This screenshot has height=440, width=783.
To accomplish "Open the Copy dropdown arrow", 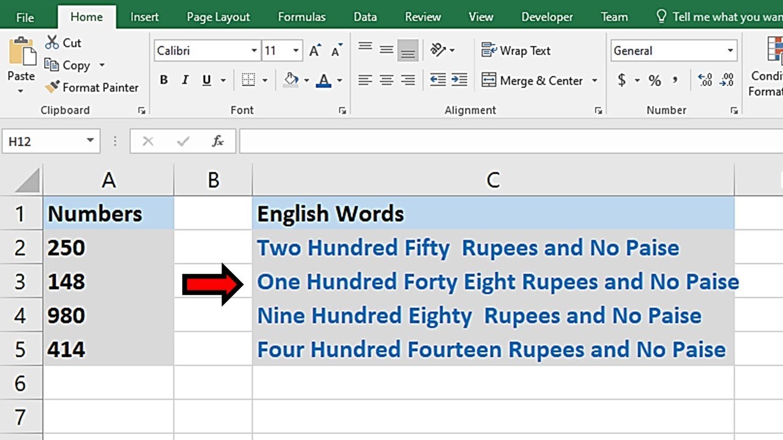I will [102, 65].
